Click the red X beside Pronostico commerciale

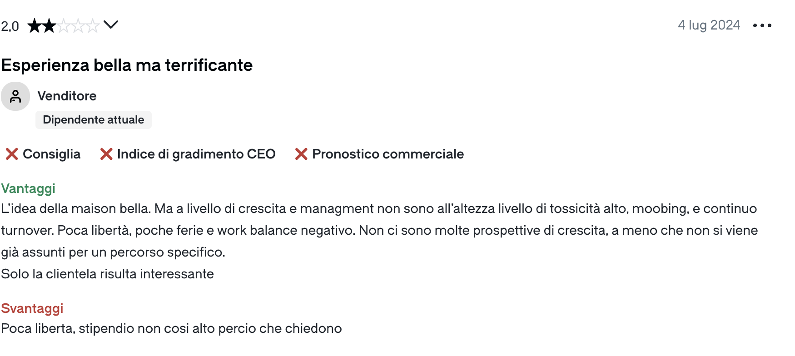click(301, 154)
